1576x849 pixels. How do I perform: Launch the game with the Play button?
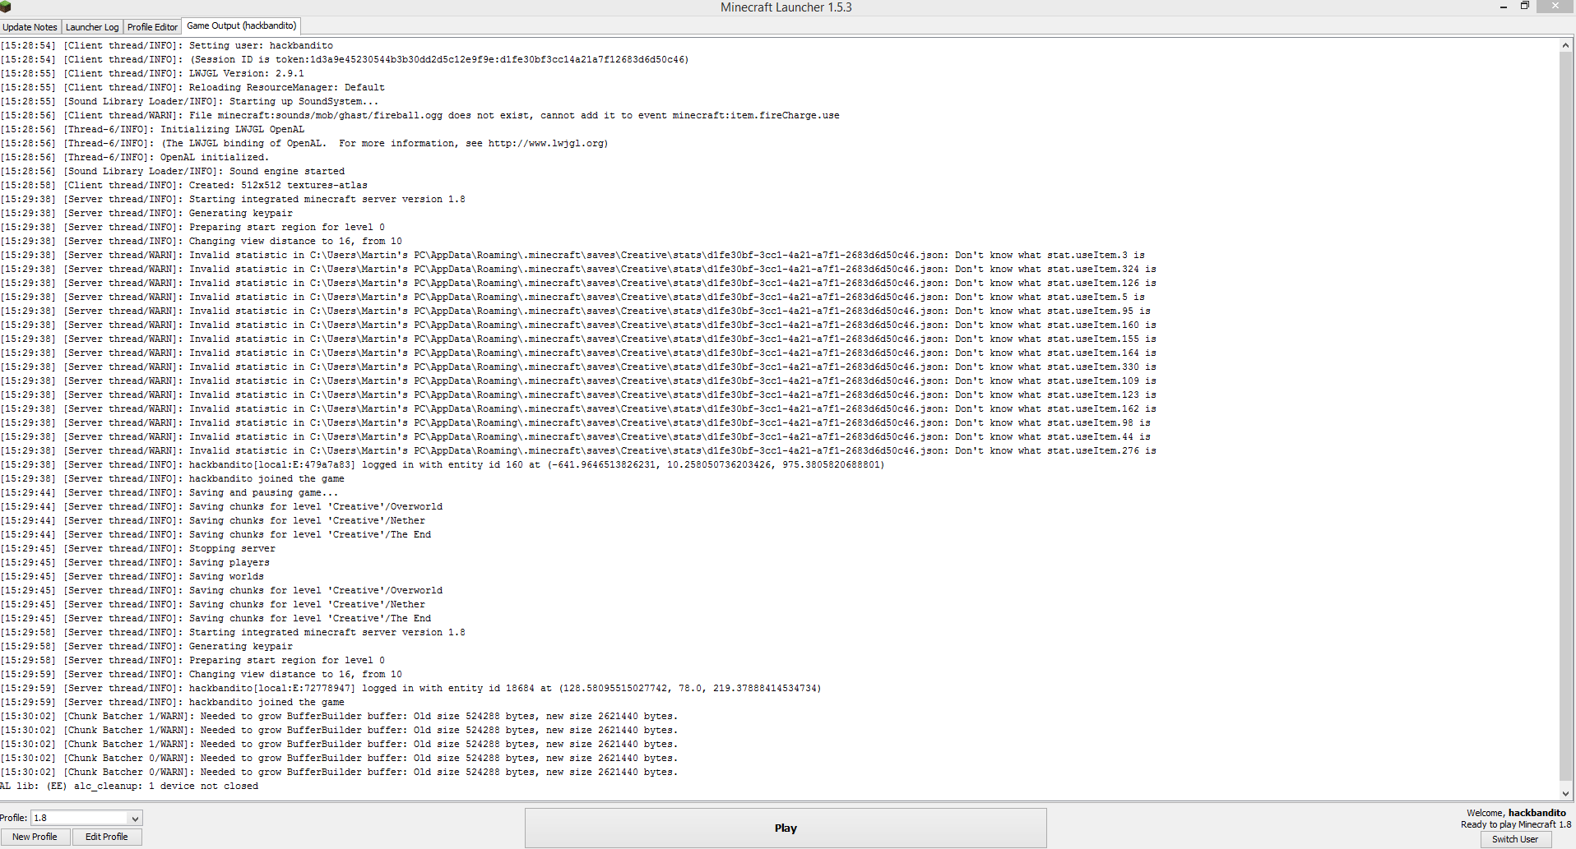click(x=786, y=828)
